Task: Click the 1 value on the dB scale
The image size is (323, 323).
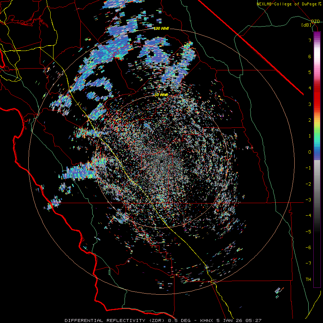Action: click(310, 136)
